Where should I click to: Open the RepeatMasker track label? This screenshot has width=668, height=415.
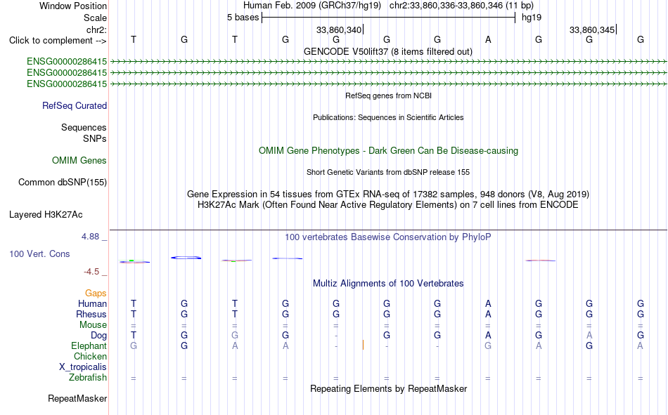[77, 398]
